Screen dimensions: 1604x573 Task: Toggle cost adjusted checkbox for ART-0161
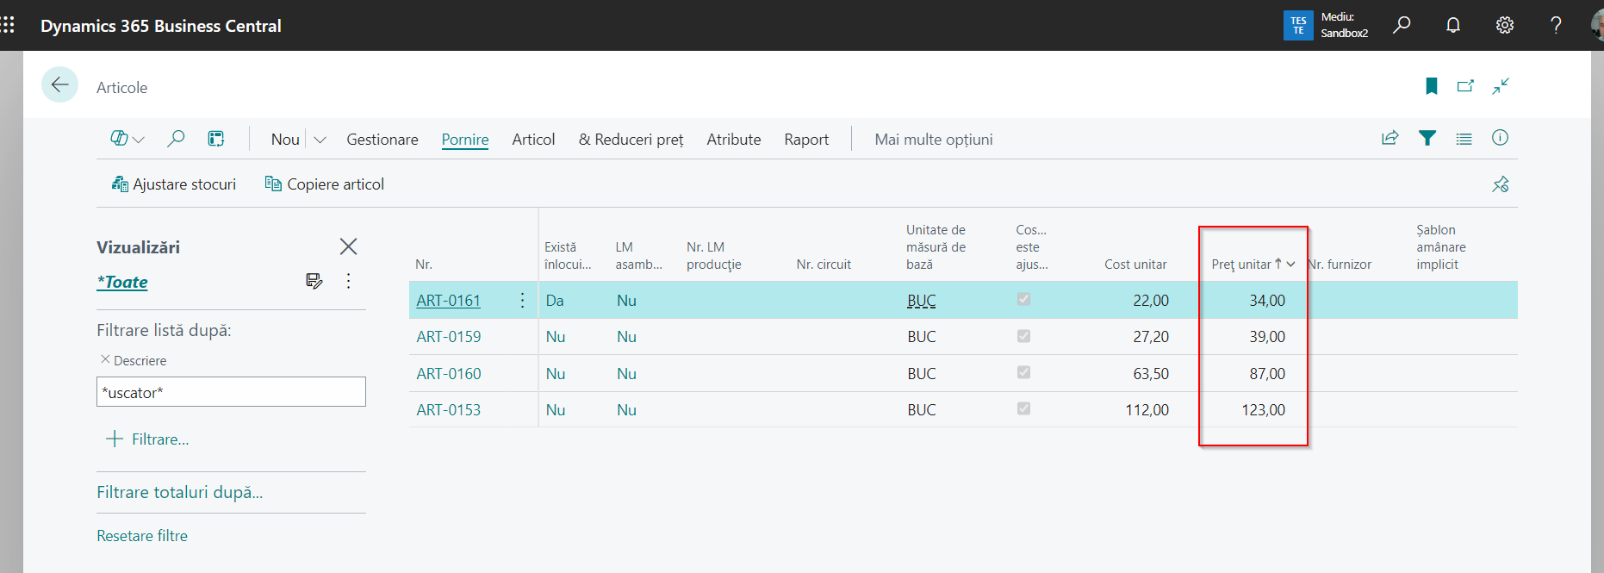[x=1023, y=299]
